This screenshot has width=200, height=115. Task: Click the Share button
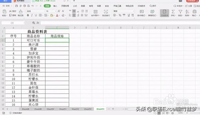point(188,6)
